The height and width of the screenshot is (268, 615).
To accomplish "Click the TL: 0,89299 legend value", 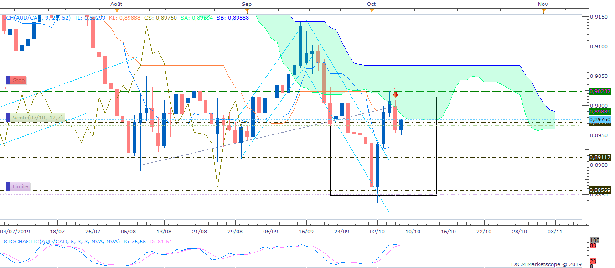I will pos(90,18).
